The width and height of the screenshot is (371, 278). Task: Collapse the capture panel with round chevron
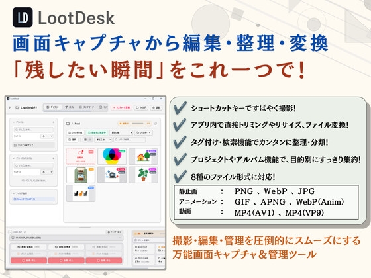(10, 232)
